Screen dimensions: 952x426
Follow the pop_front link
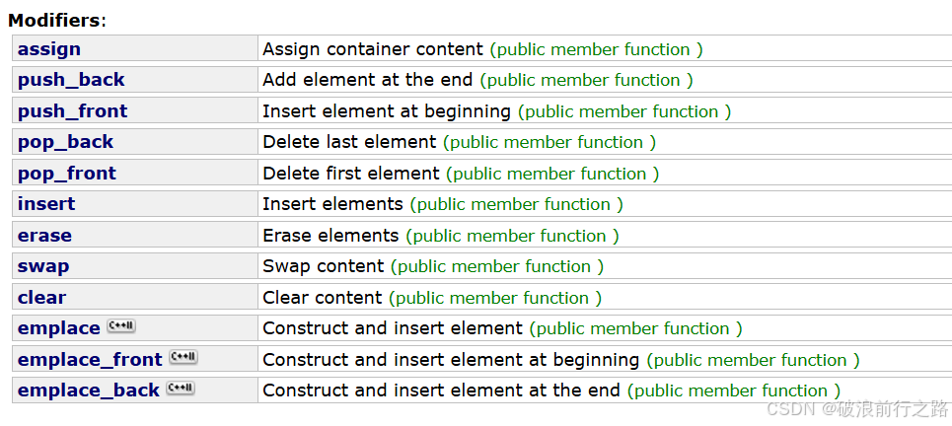point(67,174)
